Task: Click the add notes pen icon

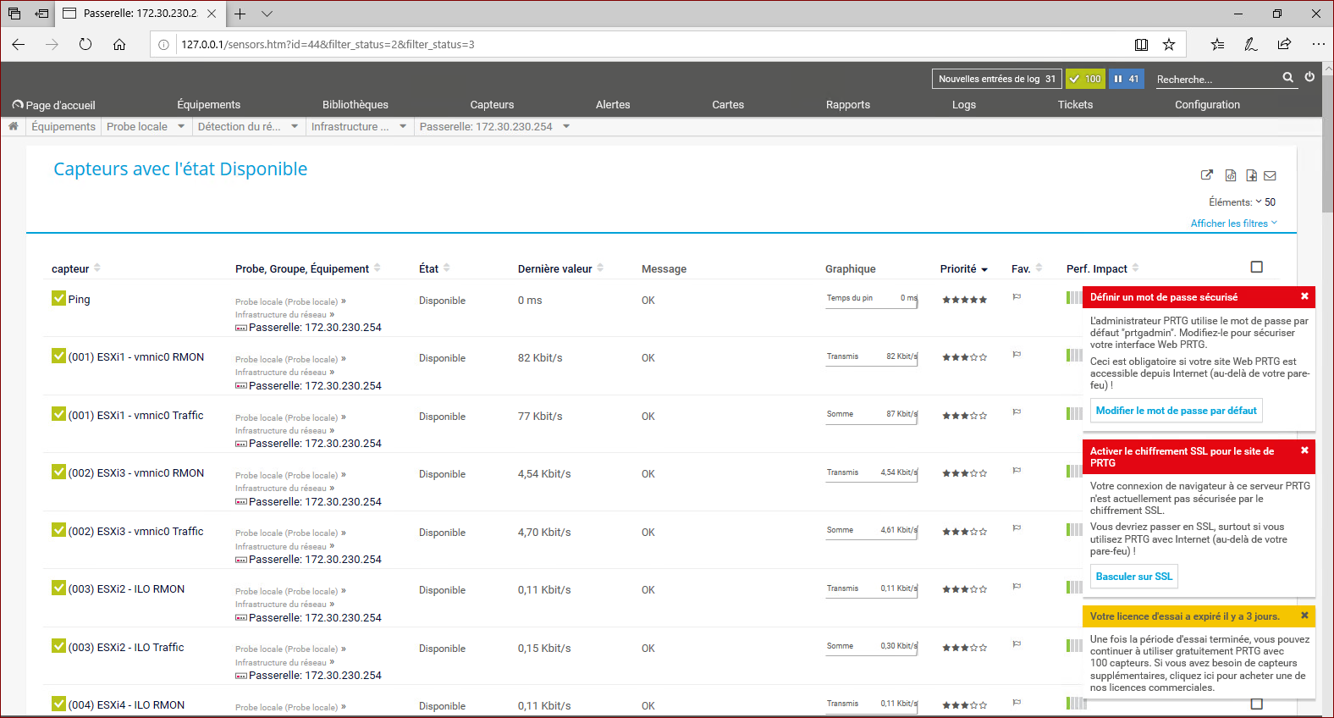Action: point(1251,44)
